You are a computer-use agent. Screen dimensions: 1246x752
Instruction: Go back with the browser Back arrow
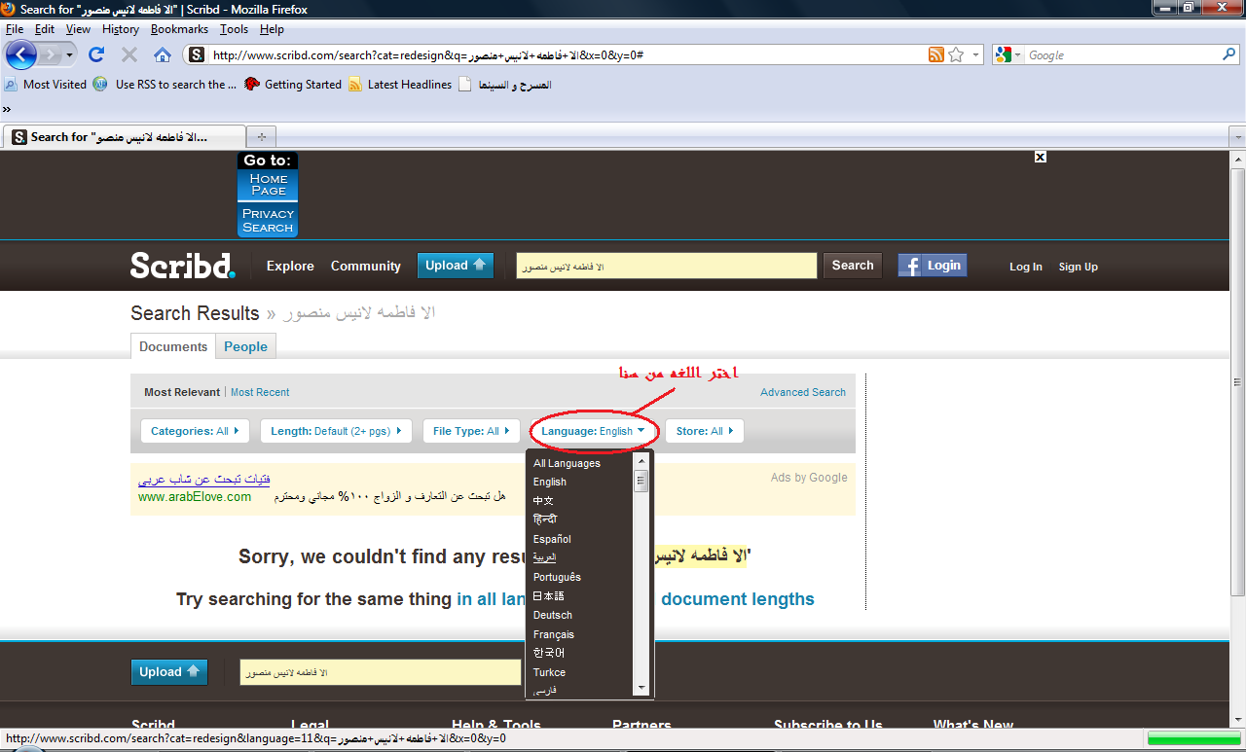21,54
